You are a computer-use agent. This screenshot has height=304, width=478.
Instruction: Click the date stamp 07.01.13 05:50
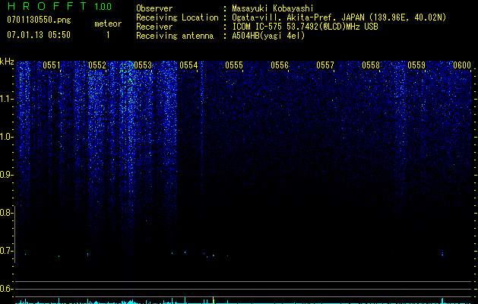tap(39, 35)
